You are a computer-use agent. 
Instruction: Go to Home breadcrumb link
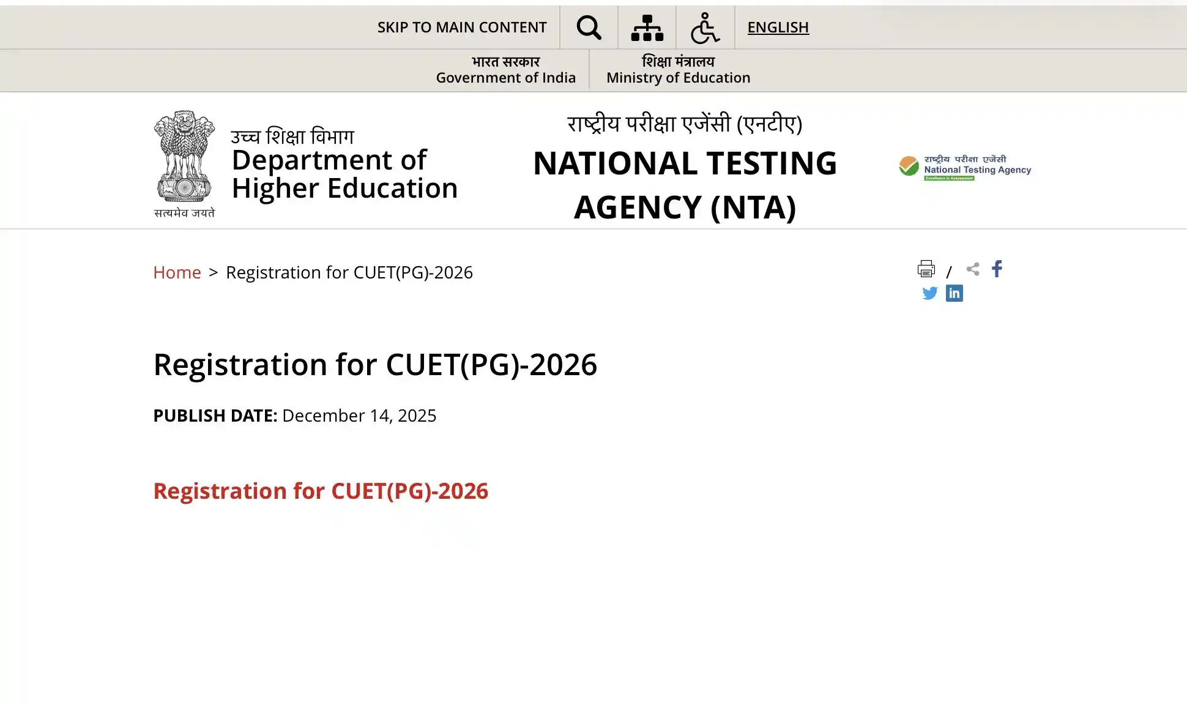pos(177,272)
